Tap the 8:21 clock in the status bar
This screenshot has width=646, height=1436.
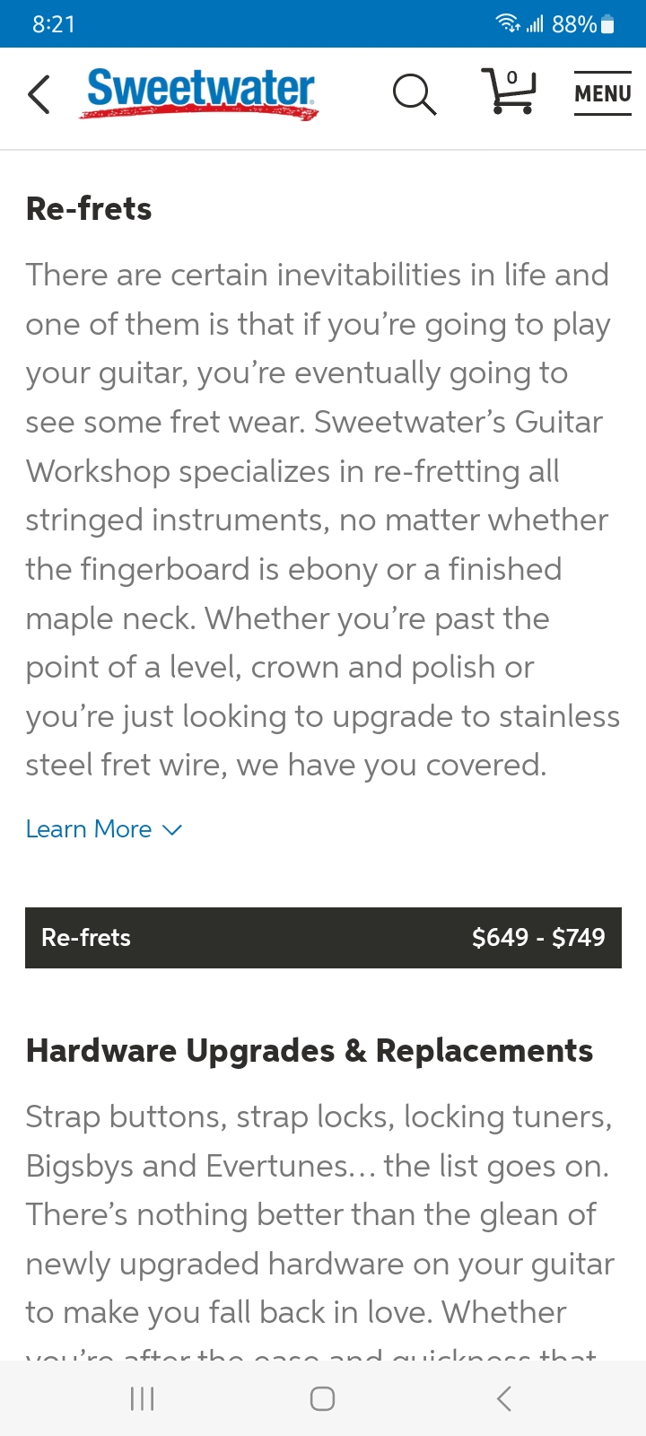tap(54, 24)
